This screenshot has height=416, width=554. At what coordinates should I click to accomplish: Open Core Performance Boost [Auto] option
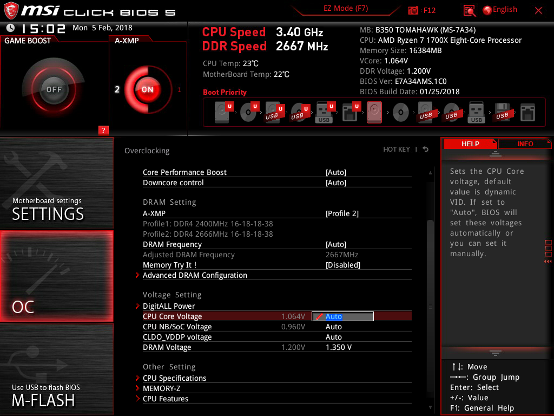coord(336,172)
